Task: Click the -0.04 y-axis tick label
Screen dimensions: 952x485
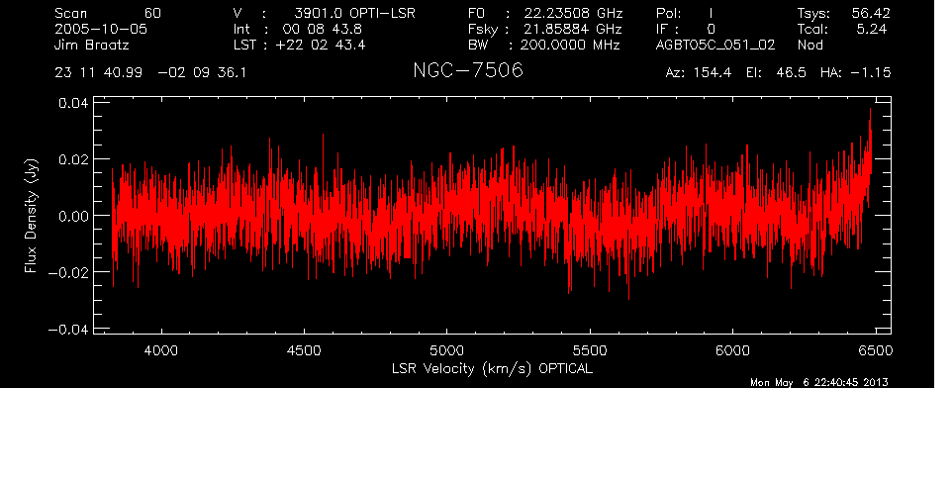Action: pos(68,330)
